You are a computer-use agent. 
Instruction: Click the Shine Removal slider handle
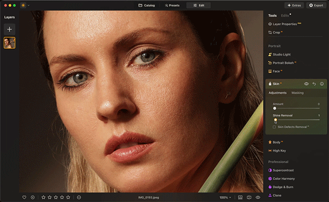click(x=275, y=120)
